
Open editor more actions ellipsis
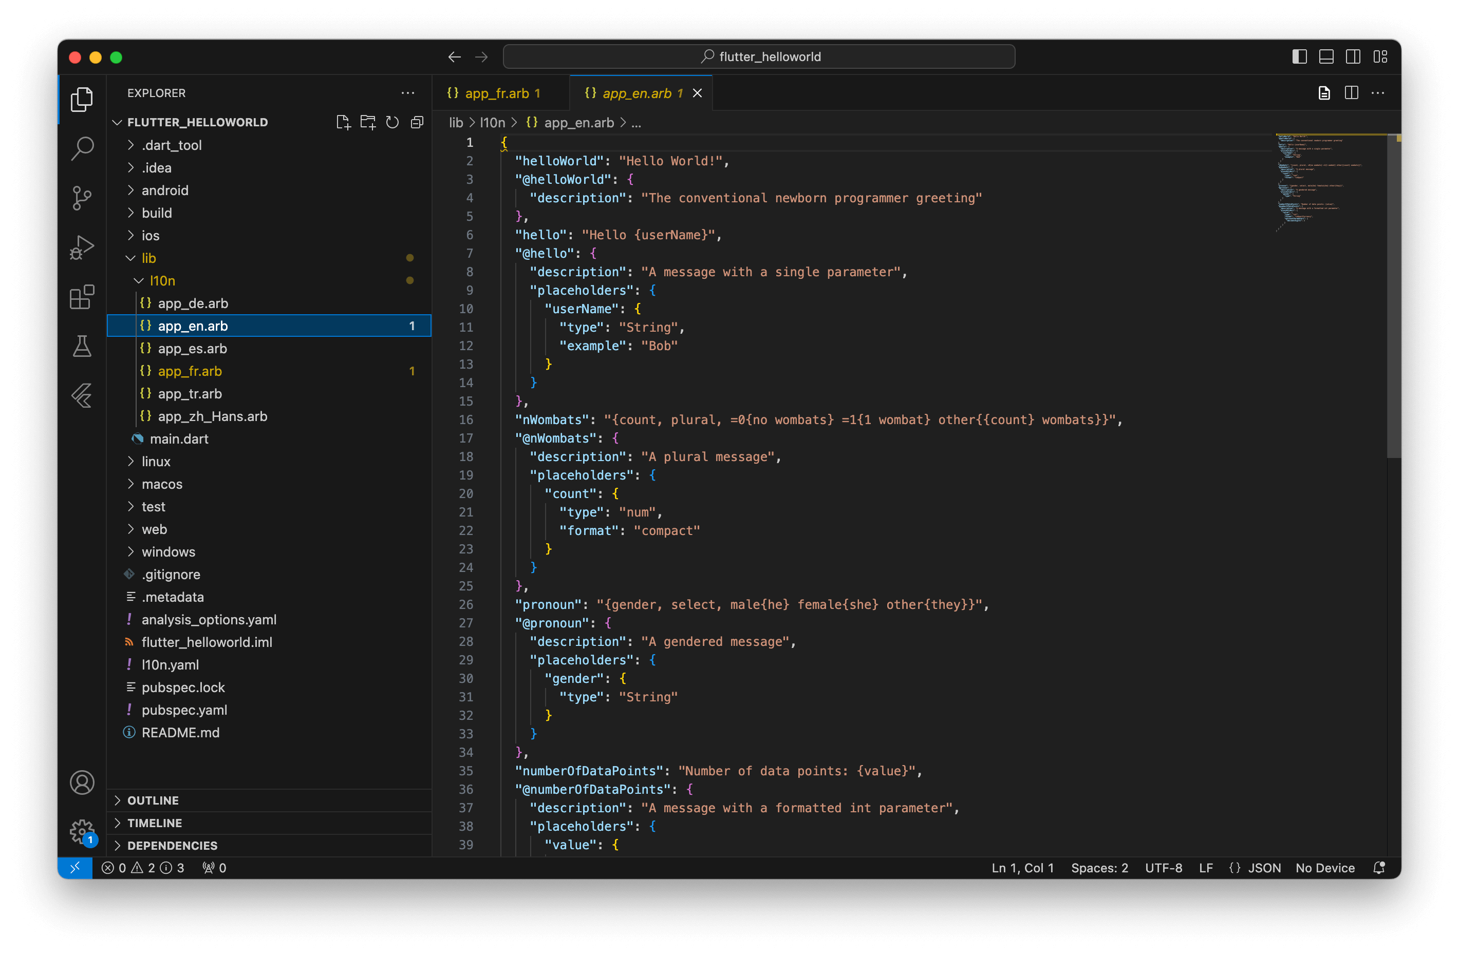click(x=1377, y=93)
